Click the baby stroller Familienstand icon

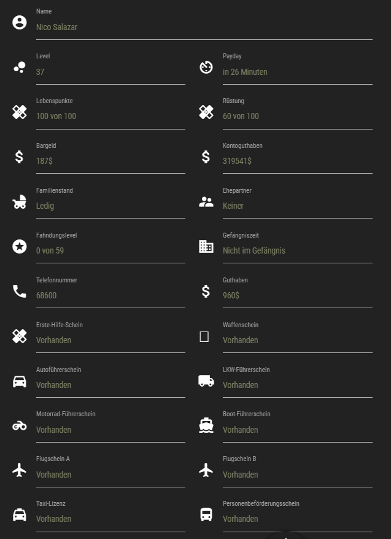pyautogui.click(x=20, y=202)
